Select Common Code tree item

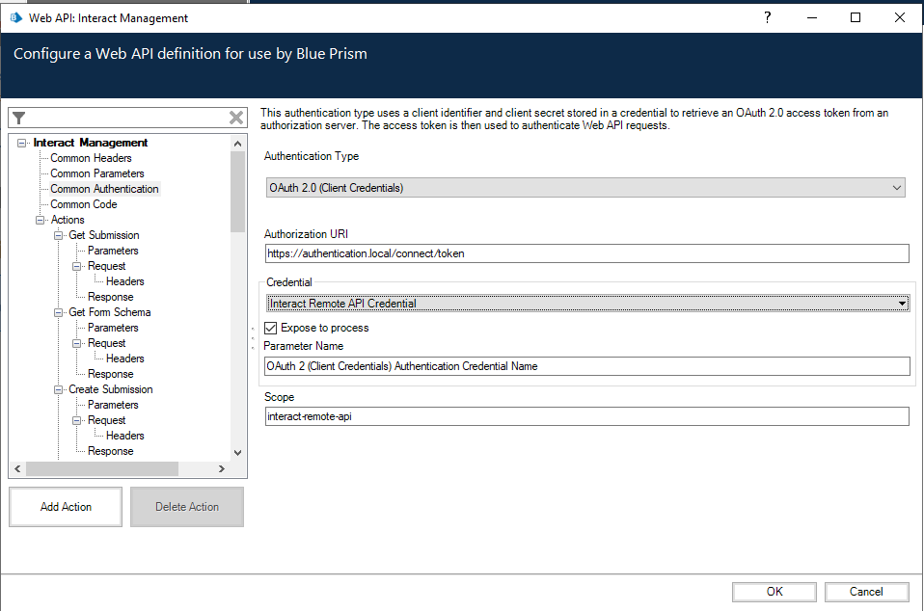pyautogui.click(x=83, y=204)
